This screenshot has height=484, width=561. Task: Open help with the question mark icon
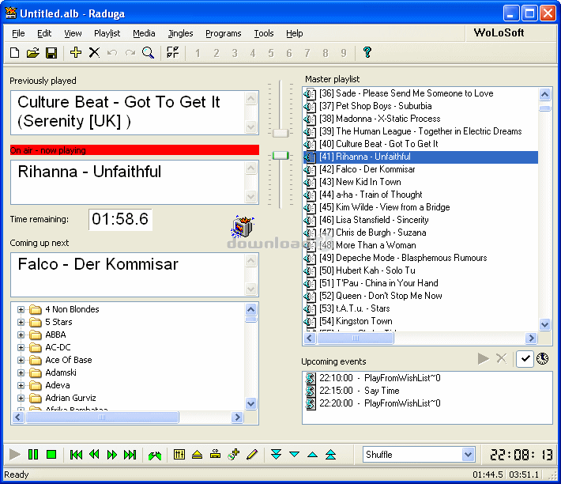coord(367,52)
